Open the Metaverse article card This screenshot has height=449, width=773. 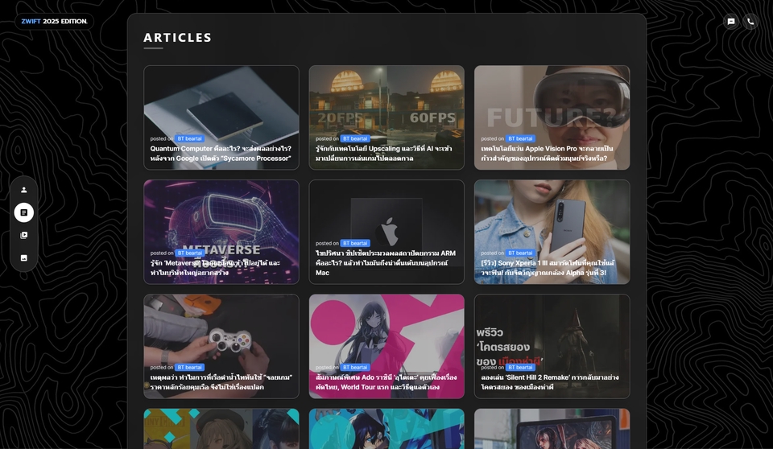(221, 232)
